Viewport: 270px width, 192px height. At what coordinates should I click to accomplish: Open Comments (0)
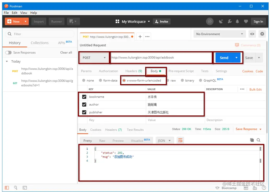pos(248,45)
